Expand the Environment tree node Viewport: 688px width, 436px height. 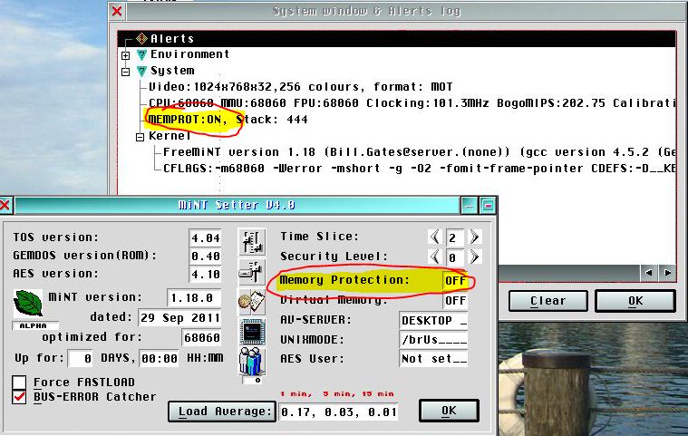(x=126, y=55)
